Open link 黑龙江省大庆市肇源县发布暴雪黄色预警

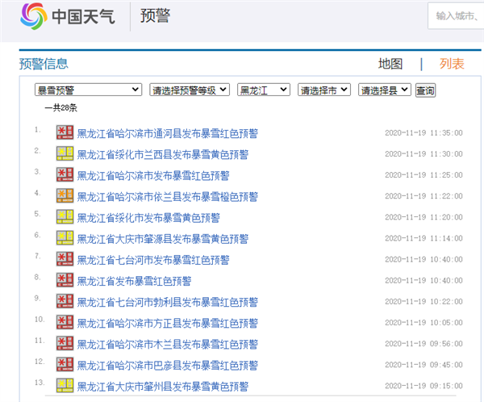(x=163, y=239)
